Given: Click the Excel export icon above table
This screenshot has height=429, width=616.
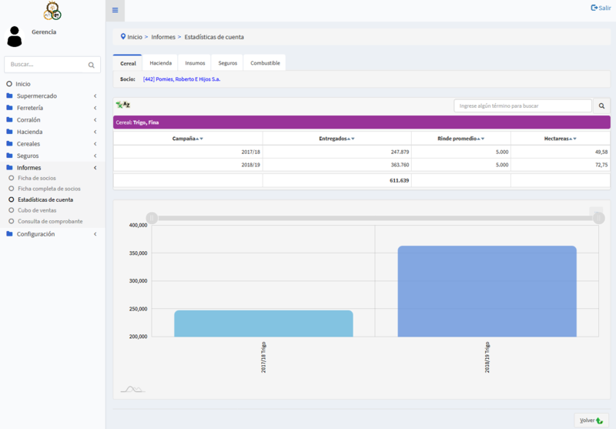Looking at the screenshot, I should (x=122, y=105).
